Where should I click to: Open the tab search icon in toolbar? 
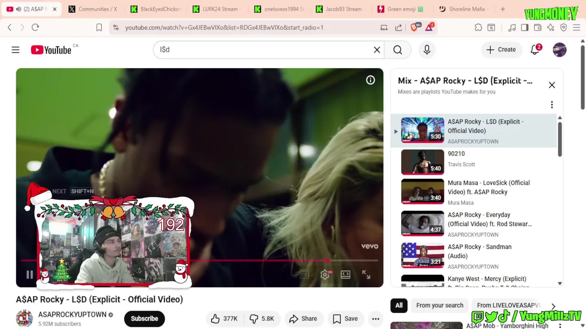click(491, 27)
